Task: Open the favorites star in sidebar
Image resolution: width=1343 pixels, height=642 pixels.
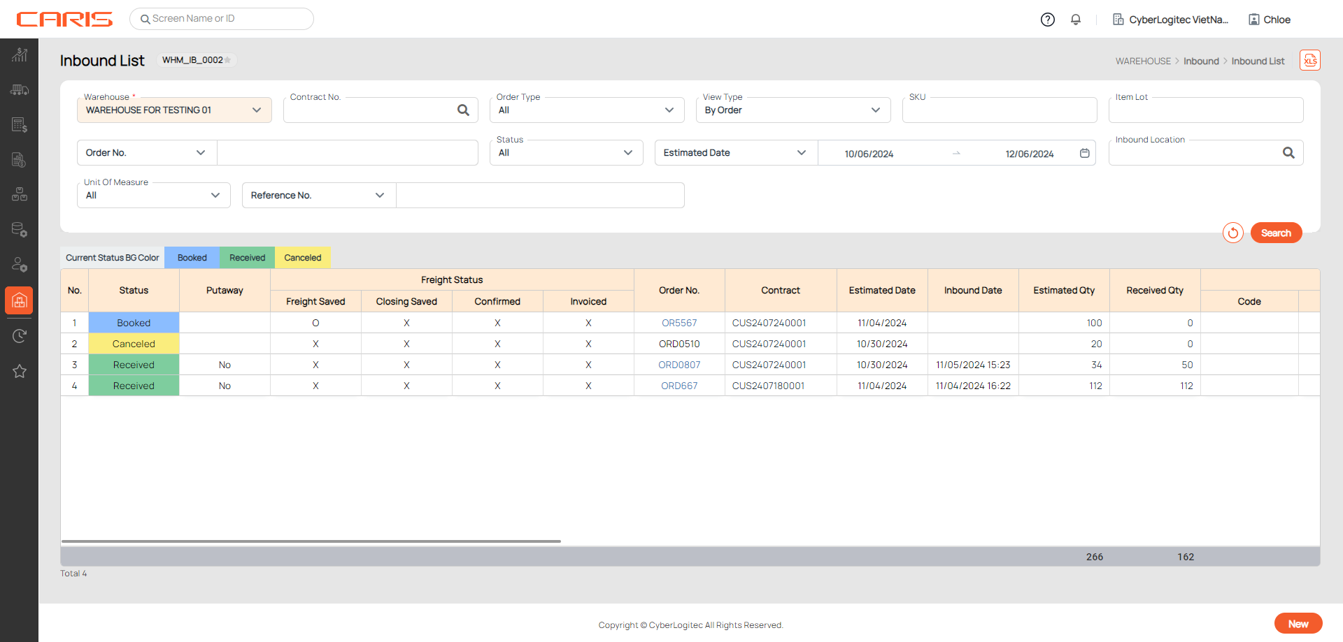Action: (20, 372)
